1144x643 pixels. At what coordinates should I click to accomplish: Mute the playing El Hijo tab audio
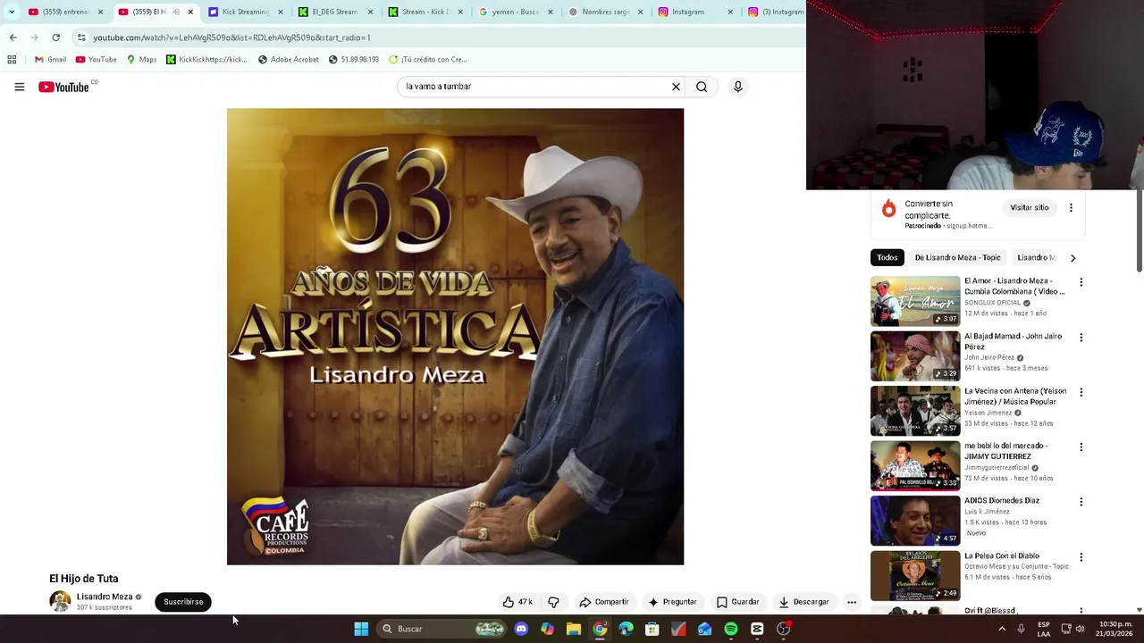coord(176,12)
